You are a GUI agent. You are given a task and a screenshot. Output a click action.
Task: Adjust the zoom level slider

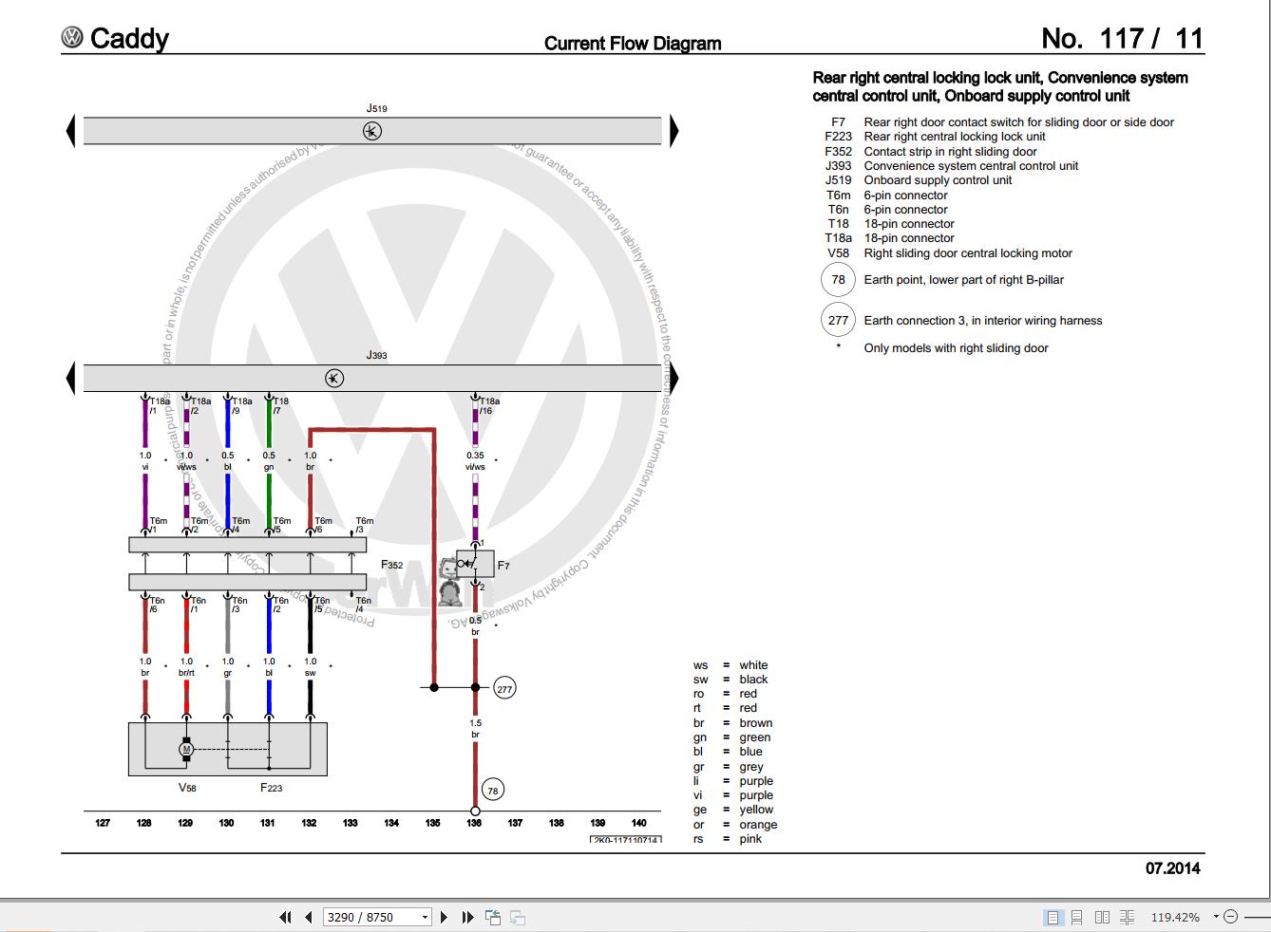[1257, 917]
